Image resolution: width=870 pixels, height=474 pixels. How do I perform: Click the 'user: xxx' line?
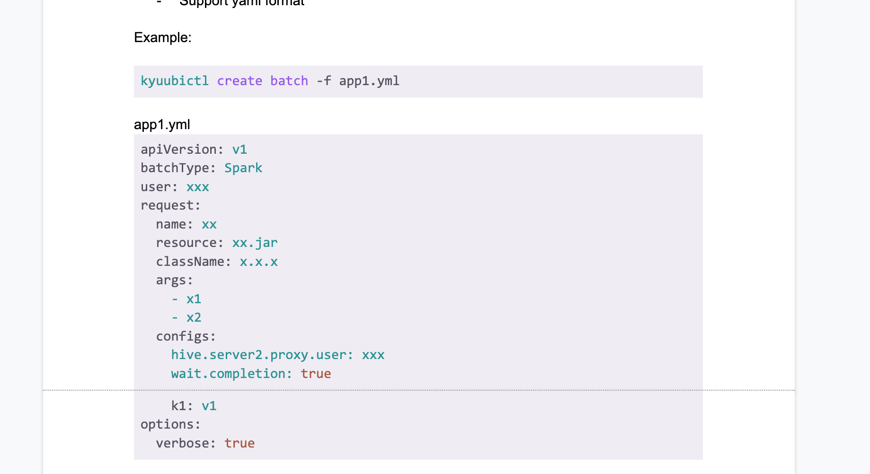(175, 187)
